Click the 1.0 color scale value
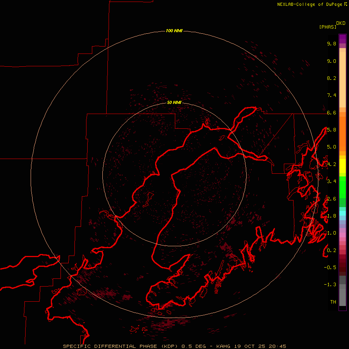349x349 pixels. [332, 233]
